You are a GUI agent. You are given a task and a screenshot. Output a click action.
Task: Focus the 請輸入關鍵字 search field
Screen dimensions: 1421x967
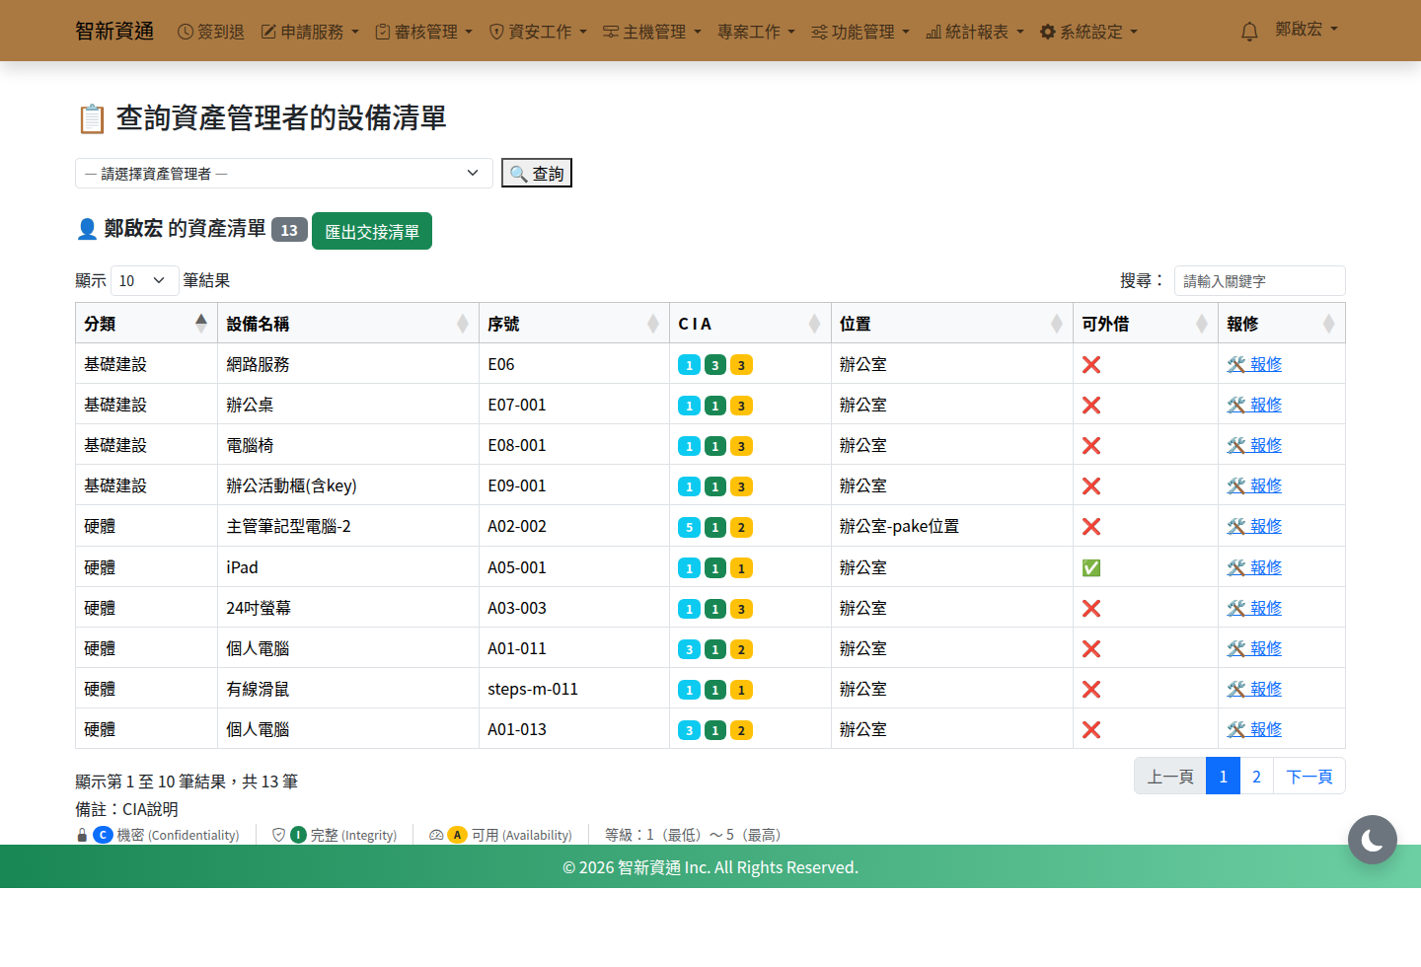click(x=1260, y=281)
